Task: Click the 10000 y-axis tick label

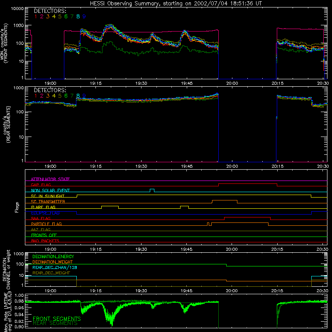Action: click(x=17, y=9)
